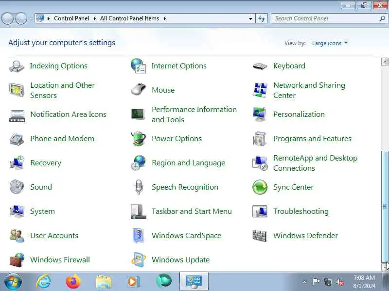The width and height of the screenshot is (389, 291).
Task: Click the Speech Recognition microphone icon
Action: coord(139,187)
